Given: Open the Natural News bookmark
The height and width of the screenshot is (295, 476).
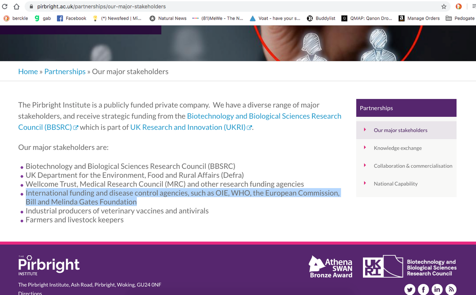Looking at the screenshot, I should [x=168, y=18].
